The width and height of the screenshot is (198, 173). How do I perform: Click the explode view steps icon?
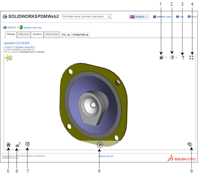pyautogui.click(x=18, y=145)
